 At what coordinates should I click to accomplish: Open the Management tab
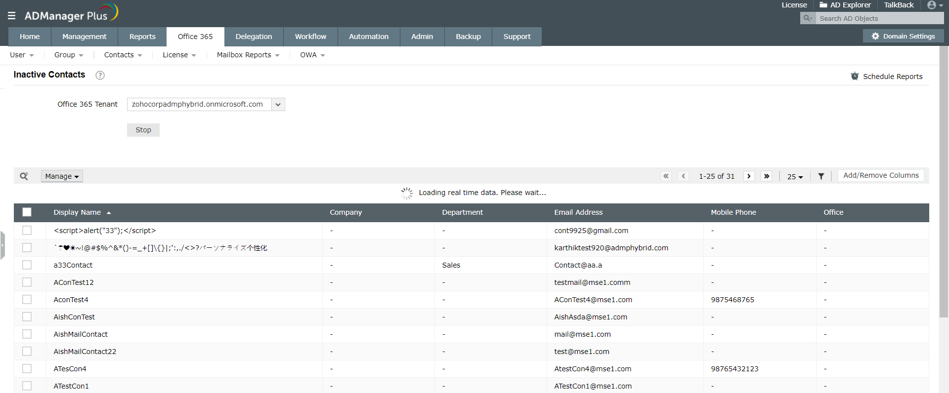(x=85, y=37)
